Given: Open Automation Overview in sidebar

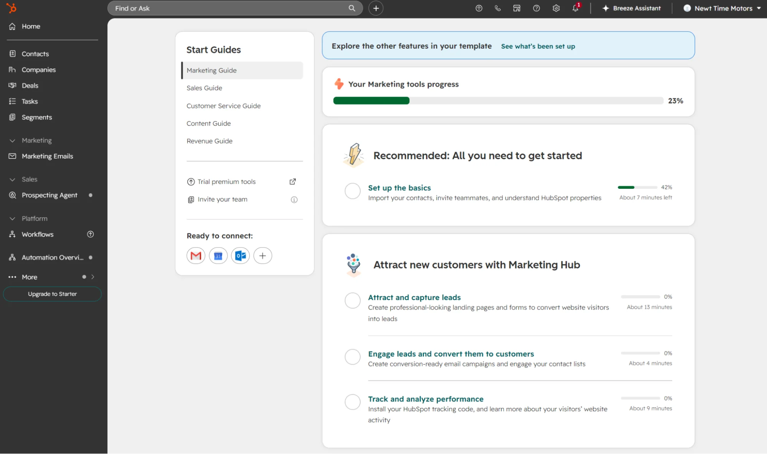Looking at the screenshot, I should pos(52,258).
